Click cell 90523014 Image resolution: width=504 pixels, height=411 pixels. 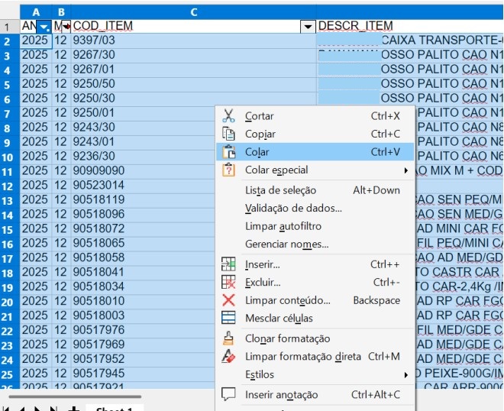pyautogui.click(x=143, y=185)
